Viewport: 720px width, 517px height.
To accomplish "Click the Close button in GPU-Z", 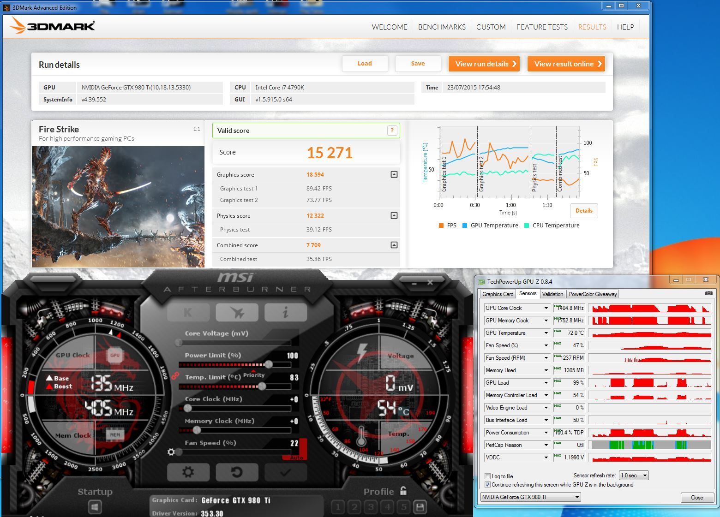I will point(697,498).
